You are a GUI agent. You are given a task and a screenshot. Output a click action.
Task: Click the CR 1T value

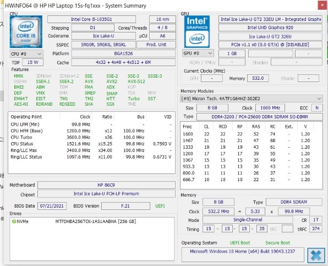coord(316,220)
